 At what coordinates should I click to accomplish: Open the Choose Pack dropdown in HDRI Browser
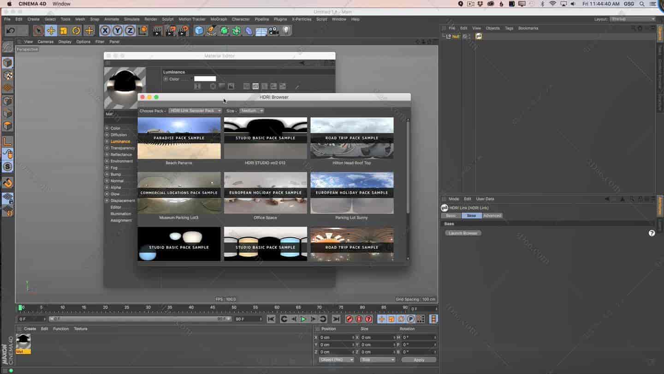point(195,111)
